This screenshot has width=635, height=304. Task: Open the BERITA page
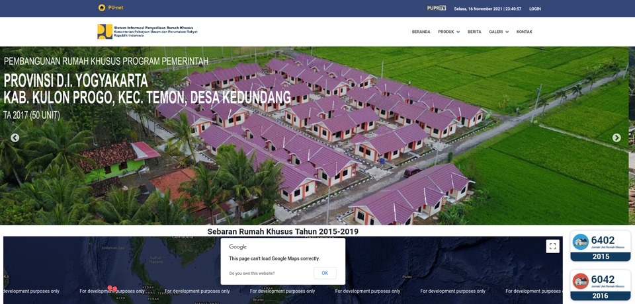(474, 32)
